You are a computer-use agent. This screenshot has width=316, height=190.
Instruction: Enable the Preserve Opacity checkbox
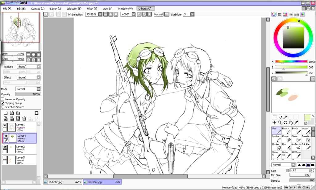[2, 99]
